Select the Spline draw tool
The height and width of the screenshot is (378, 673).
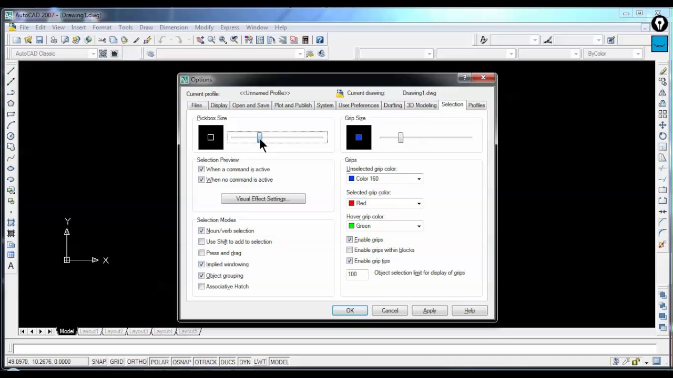point(11,158)
